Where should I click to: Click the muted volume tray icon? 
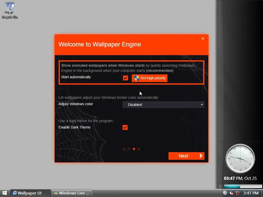pyautogui.click(x=231, y=193)
